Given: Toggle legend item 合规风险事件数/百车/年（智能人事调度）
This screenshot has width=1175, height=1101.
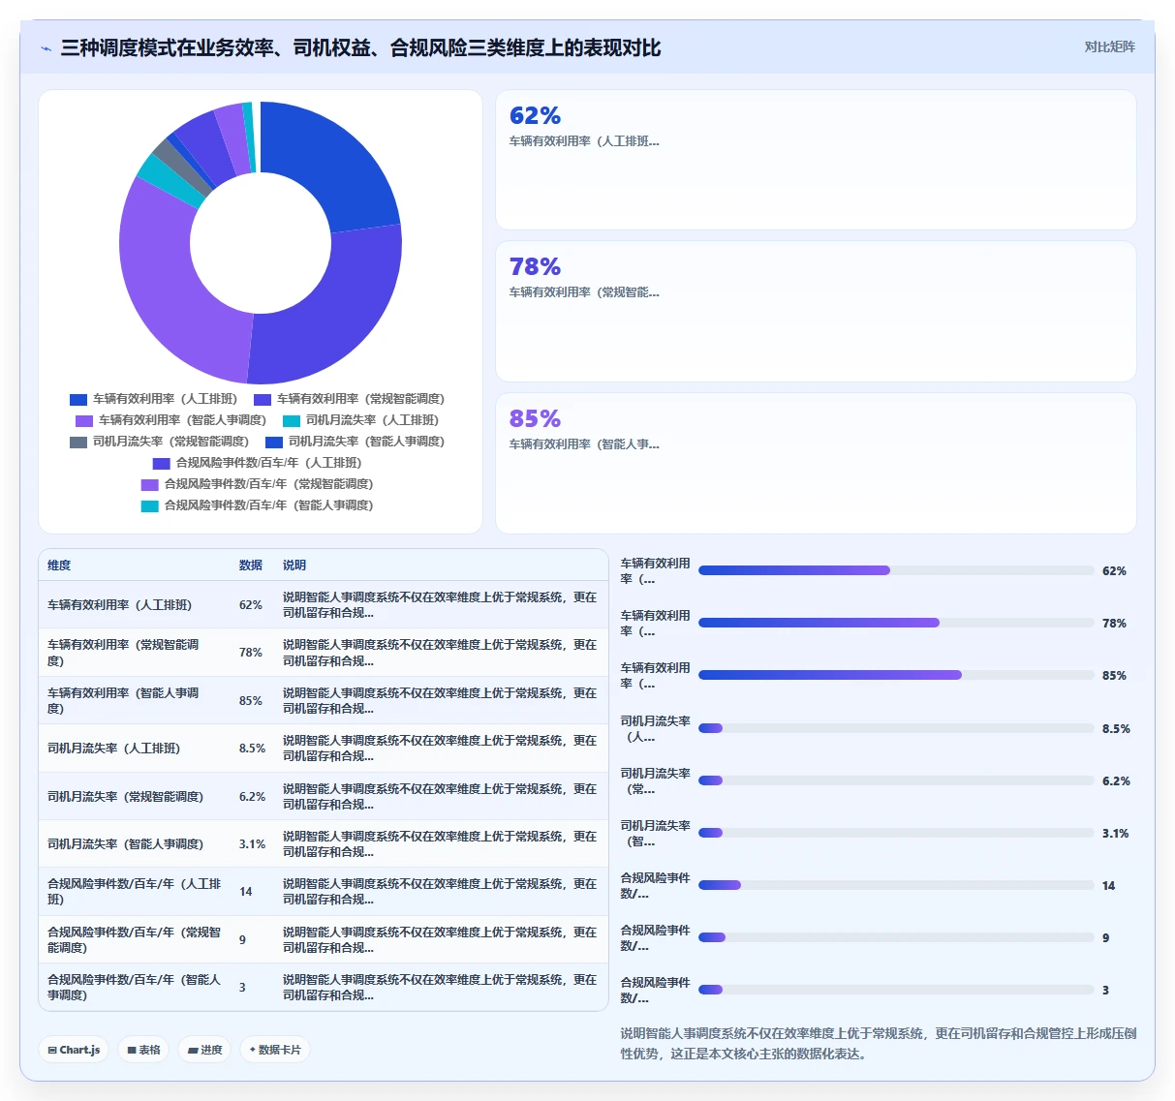Looking at the screenshot, I should pyautogui.click(x=257, y=505).
